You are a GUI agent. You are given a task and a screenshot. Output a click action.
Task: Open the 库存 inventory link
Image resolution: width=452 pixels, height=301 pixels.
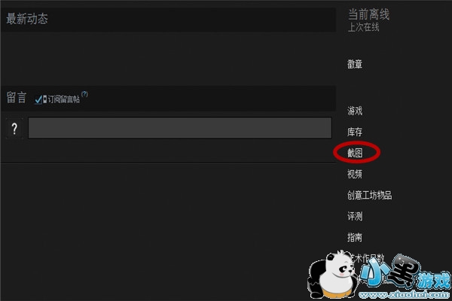pos(355,132)
